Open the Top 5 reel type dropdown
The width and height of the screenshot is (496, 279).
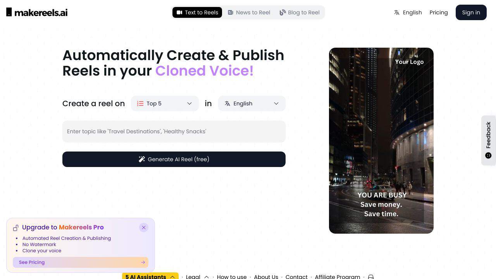[x=165, y=103]
